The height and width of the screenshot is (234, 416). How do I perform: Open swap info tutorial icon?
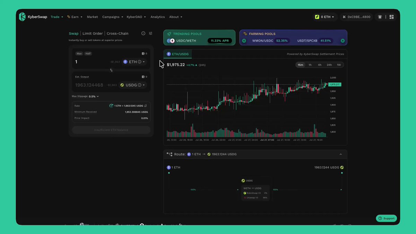click(x=143, y=34)
